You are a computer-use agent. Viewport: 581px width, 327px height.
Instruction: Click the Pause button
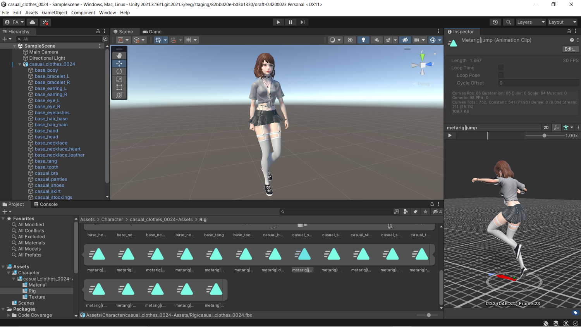click(290, 22)
